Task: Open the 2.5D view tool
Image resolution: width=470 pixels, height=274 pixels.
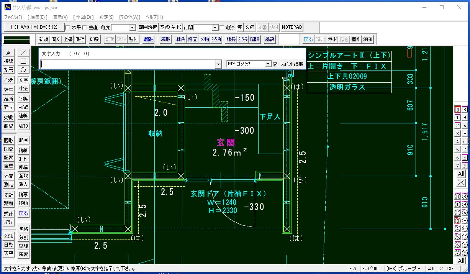Action: (x=8, y=236)
